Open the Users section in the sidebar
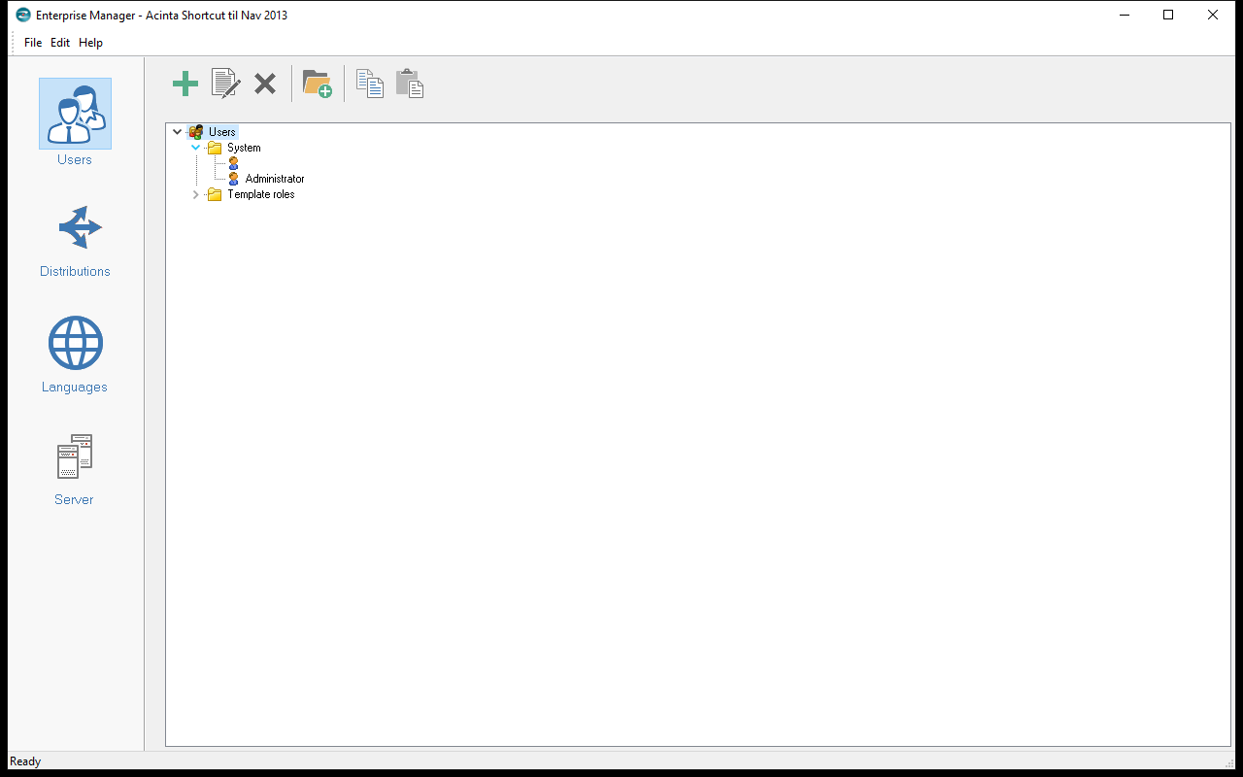 tap(75, 122)
